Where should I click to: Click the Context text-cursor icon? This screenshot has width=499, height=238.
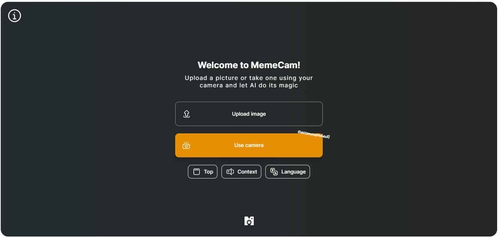point(230,172)
